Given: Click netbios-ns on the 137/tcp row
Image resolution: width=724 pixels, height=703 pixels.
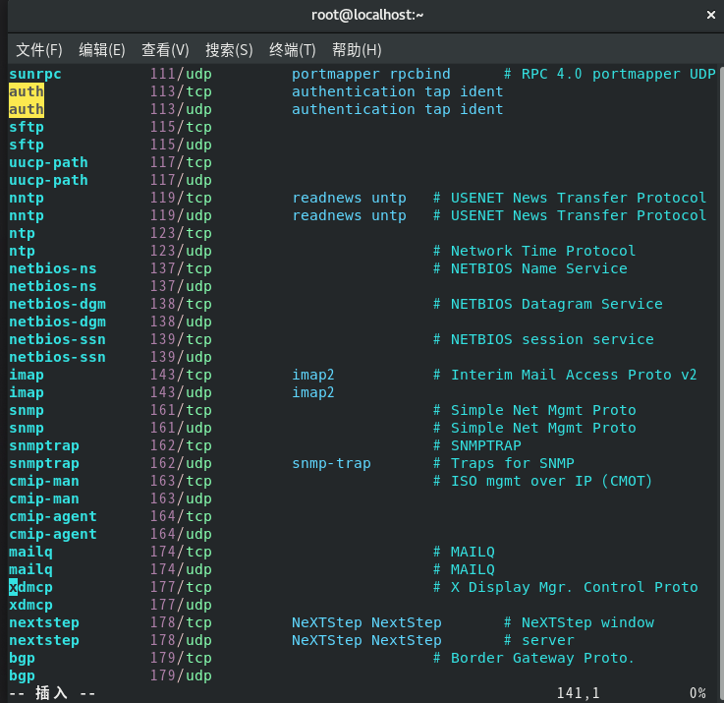Looking at the screenshot, I should (53, 268).
